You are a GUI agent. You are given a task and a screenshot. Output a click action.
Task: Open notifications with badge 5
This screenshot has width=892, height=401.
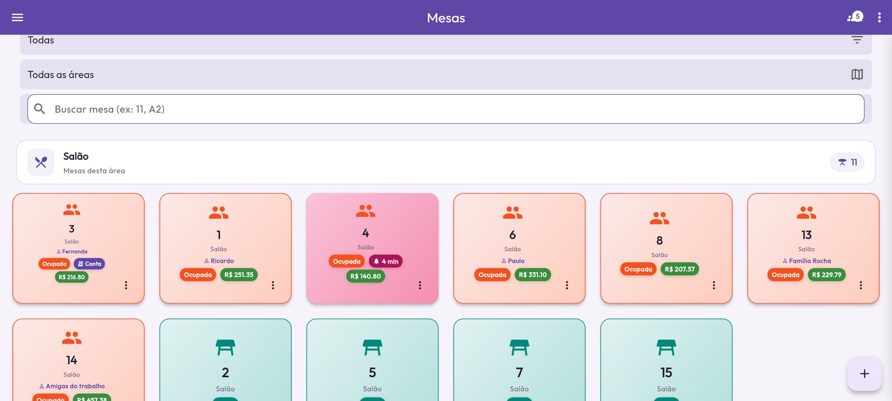pos(855,17)
